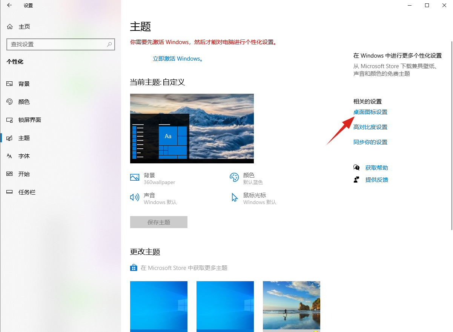Click the 任务栏 icon in the sidebar

click(10, 192)
